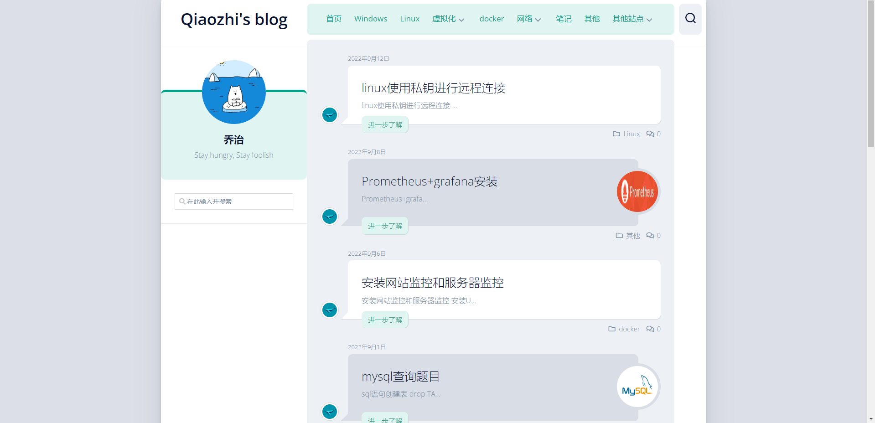Go to 首页 in the navigation bar
This screenshot has height=423, width=875.
334,19
